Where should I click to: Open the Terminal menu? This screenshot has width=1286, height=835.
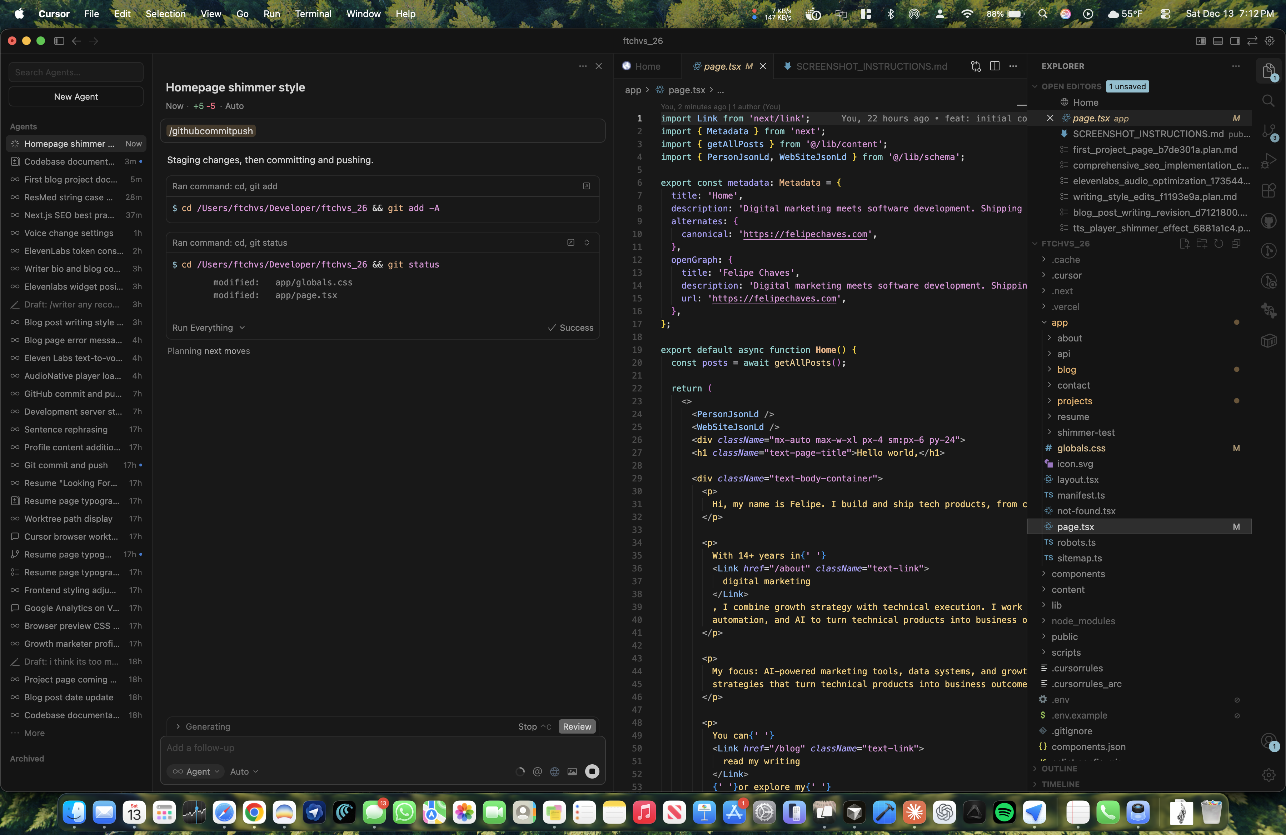pyautogui.click(x=313, y=14)
